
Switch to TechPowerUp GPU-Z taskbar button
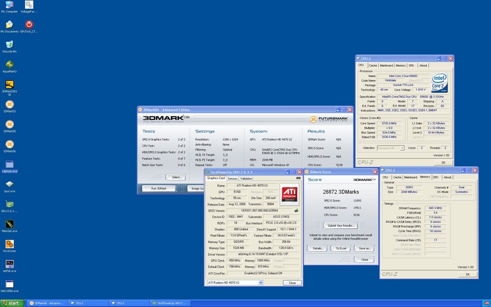(170, 303)
